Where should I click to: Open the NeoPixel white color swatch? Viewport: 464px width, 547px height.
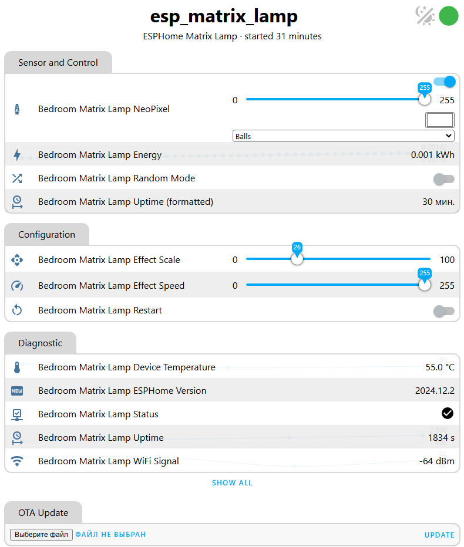(x=439, y=120)
